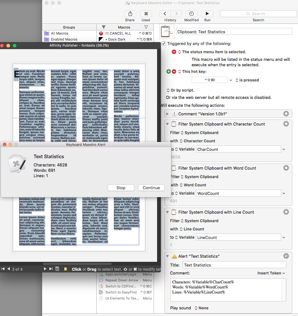The width and height of the screenshot is (298, 316).
Task: Click the macro name field 'Clipboard: Text Statistics'
Action: pyautogui.click(x=234, y=32)
